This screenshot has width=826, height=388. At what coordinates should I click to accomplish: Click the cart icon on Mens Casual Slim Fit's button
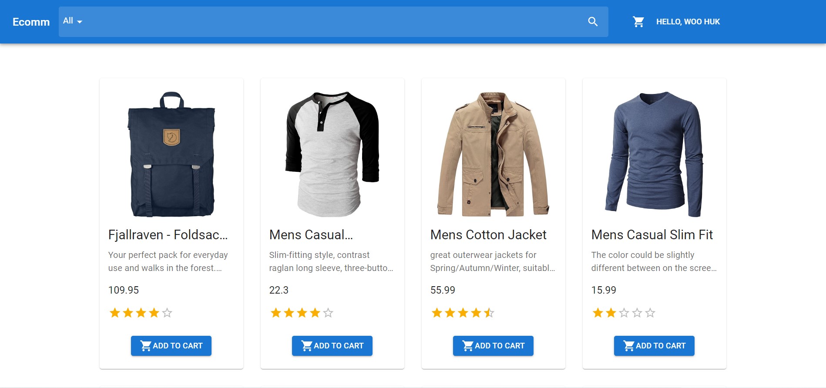pyautogui.click(x=628, y=345)
